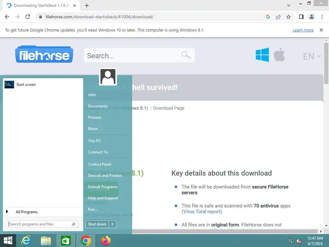Click the Windows Start button
This screenshot has width=329, height=247.
(x=8, y=240)
